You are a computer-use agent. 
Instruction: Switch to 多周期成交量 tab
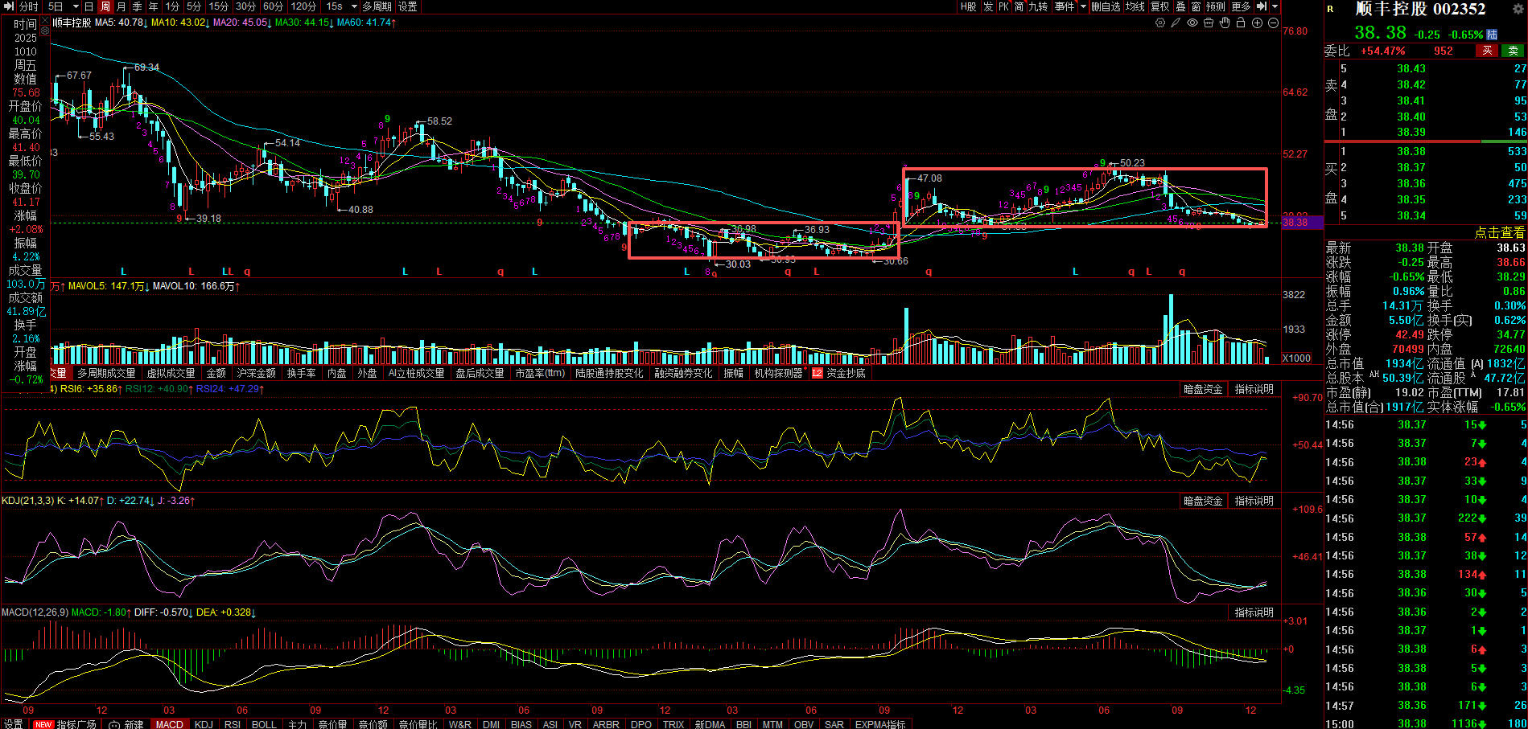(x=106, y=373)
